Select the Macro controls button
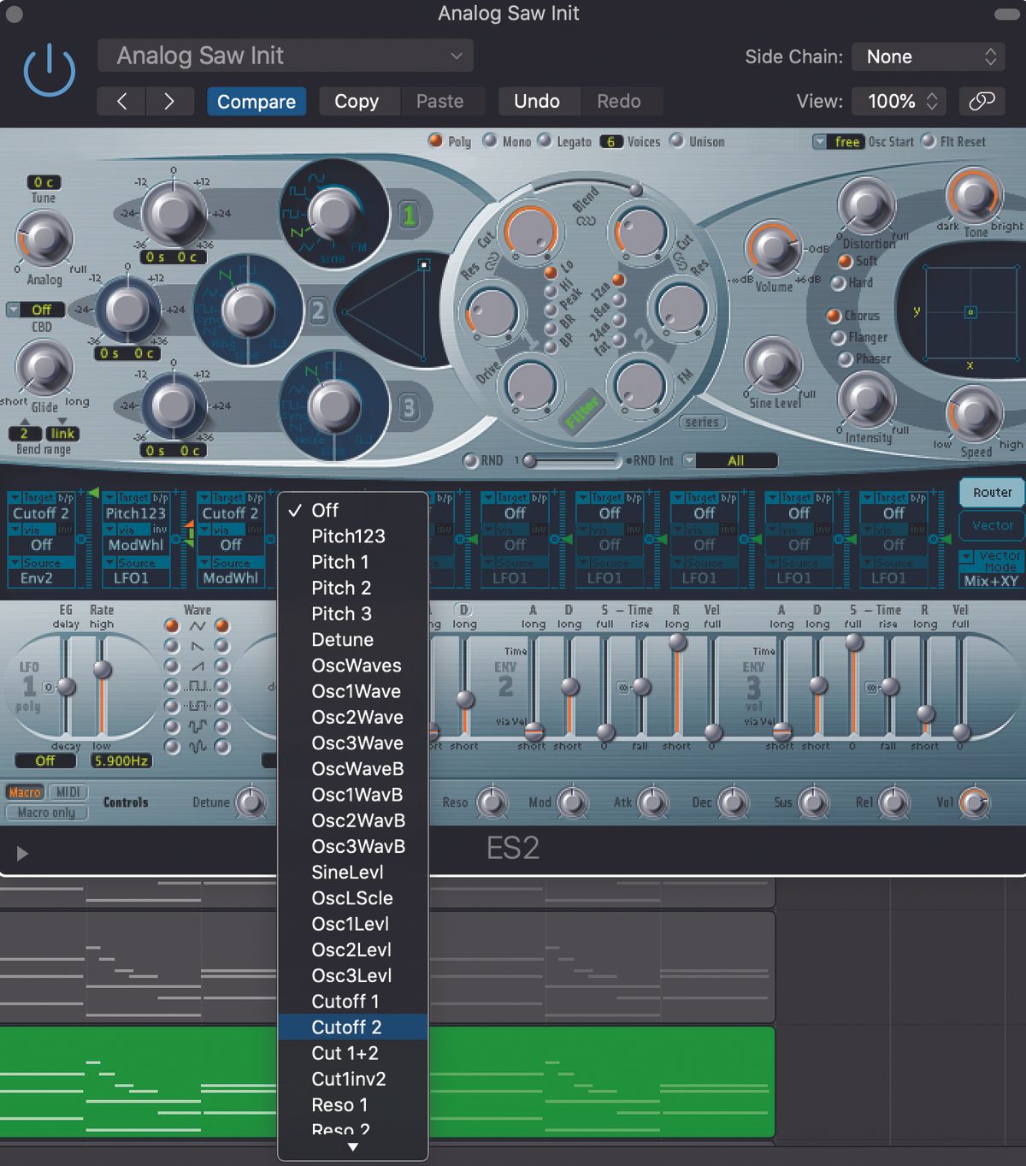This screenshot has height=1166, width=1026. point(24,791)
